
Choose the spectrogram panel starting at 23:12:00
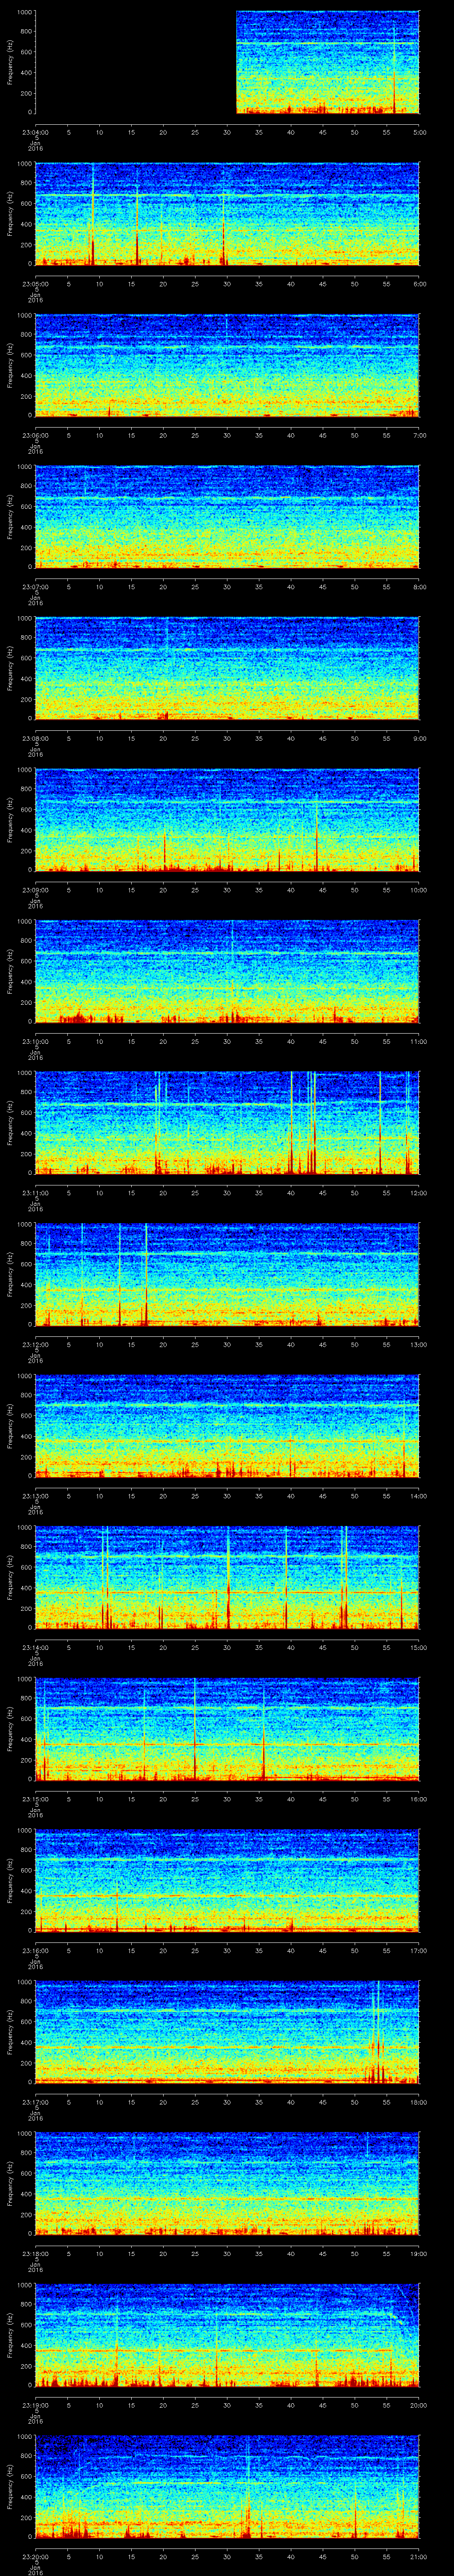(227, 1274)
